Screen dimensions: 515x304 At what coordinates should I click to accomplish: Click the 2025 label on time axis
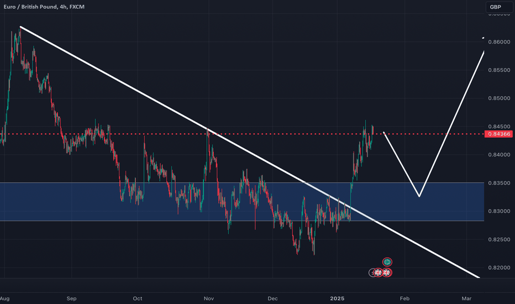[337, 298]
